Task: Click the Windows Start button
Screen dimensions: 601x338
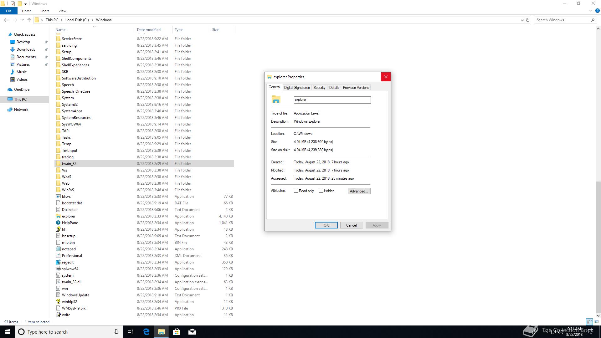Action: pyautogui.click(x=8, y=332)
